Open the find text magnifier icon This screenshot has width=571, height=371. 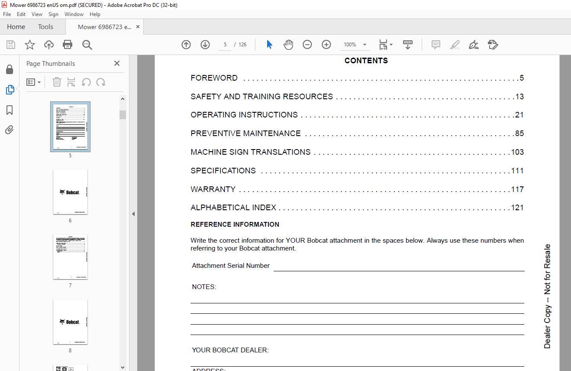point(87,45)
